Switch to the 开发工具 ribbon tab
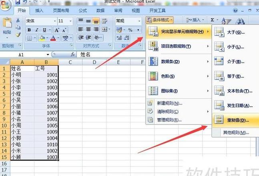 tap(157, 10)
